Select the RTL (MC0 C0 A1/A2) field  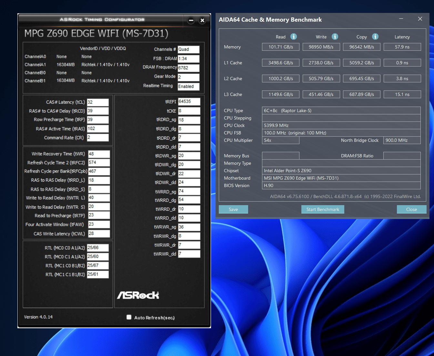[x=98, y=248]
